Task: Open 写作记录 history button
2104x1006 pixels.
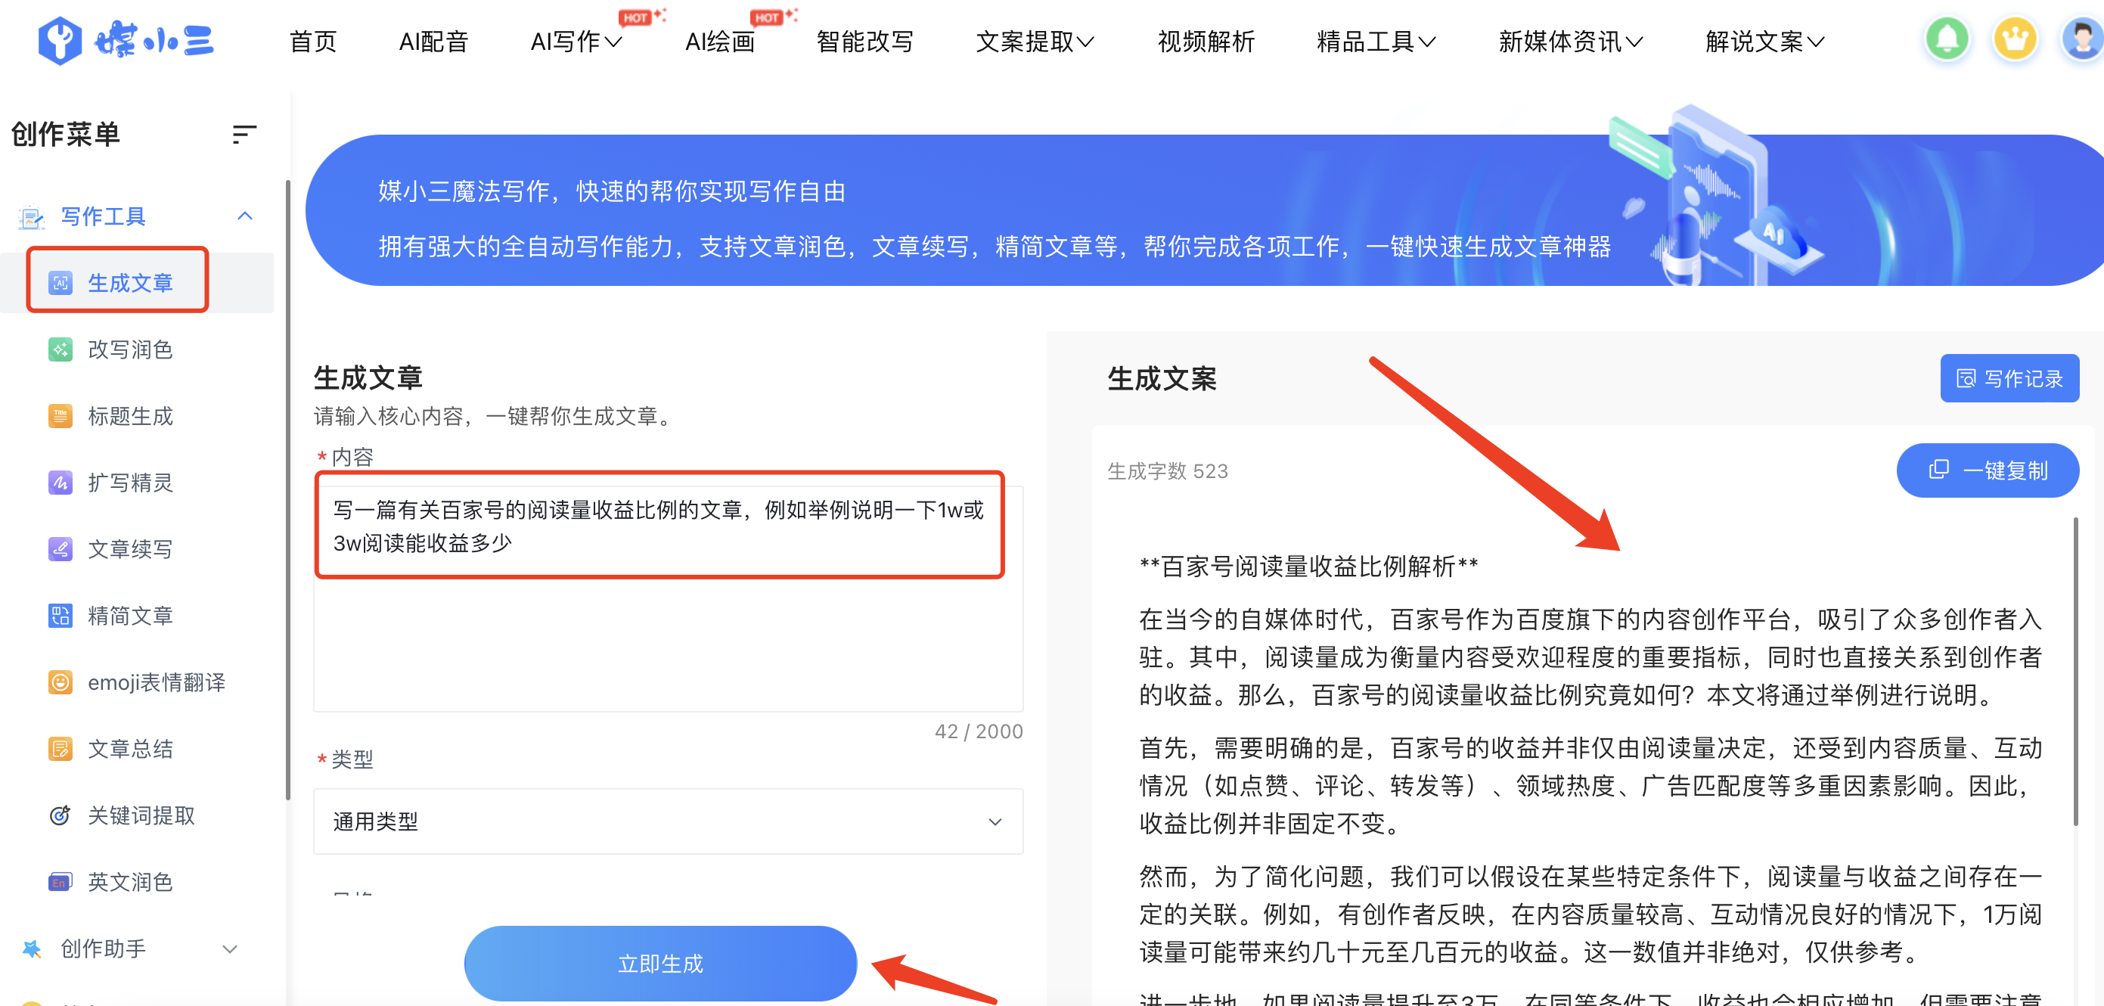Action: click(x=2010, y=378)
